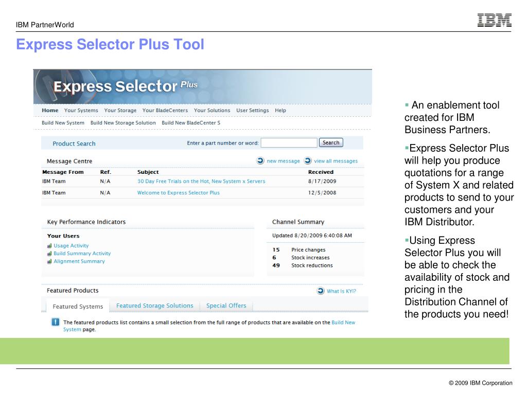Click the Price changes count 15
Screen dimensions: 527x395
(x=276, y=250)
